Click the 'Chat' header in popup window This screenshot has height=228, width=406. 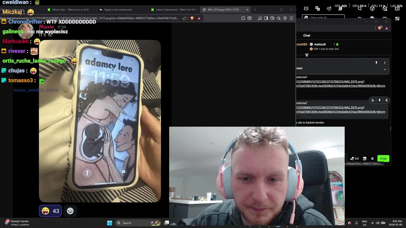point(306,35)
